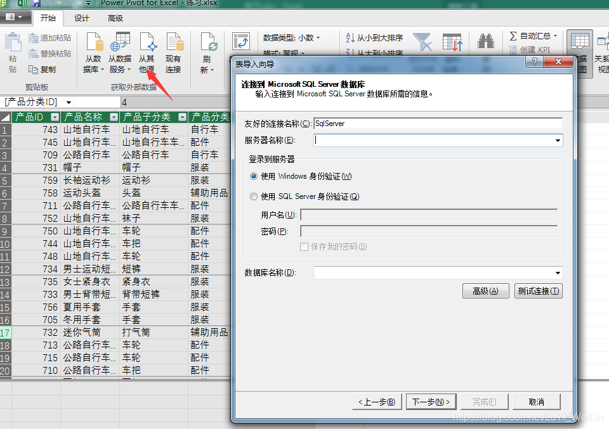
Task: Select the cell 打气筒 in row 17
Action: coord(154,333)
